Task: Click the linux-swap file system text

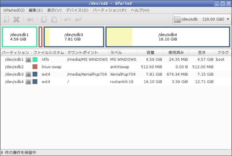Action: pyautogui.click(x=51, y=67)
